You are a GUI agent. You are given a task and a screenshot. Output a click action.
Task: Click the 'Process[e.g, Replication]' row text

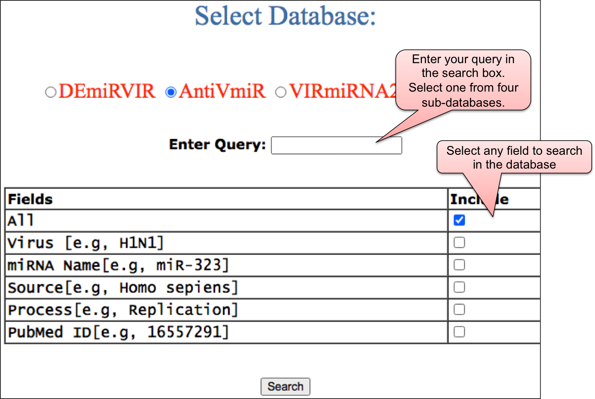123,310
